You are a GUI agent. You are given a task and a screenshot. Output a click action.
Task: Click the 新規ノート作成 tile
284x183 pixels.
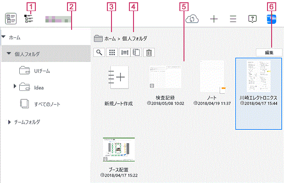(119, 78)
